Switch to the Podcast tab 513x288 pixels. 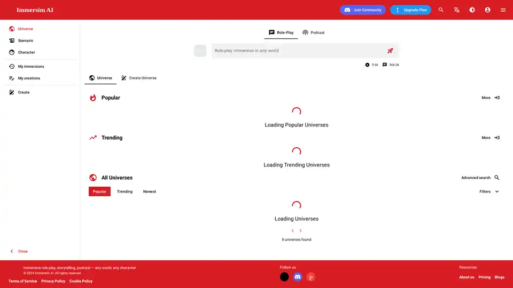pyautogui.click(x=313, y=33)
